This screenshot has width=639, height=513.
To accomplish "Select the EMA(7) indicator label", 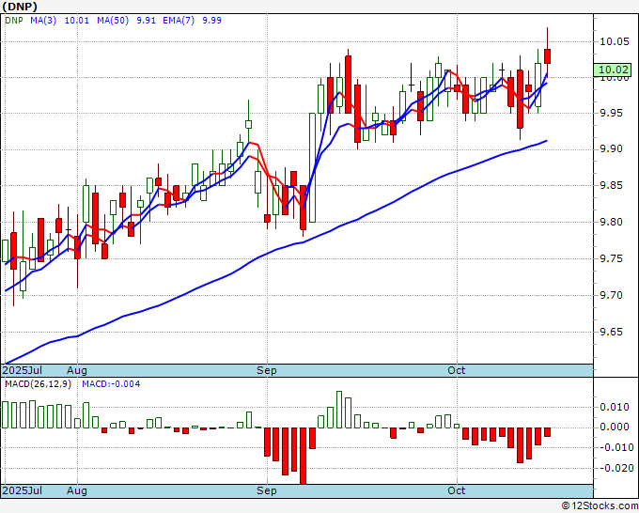I will [x=179, y=20].
